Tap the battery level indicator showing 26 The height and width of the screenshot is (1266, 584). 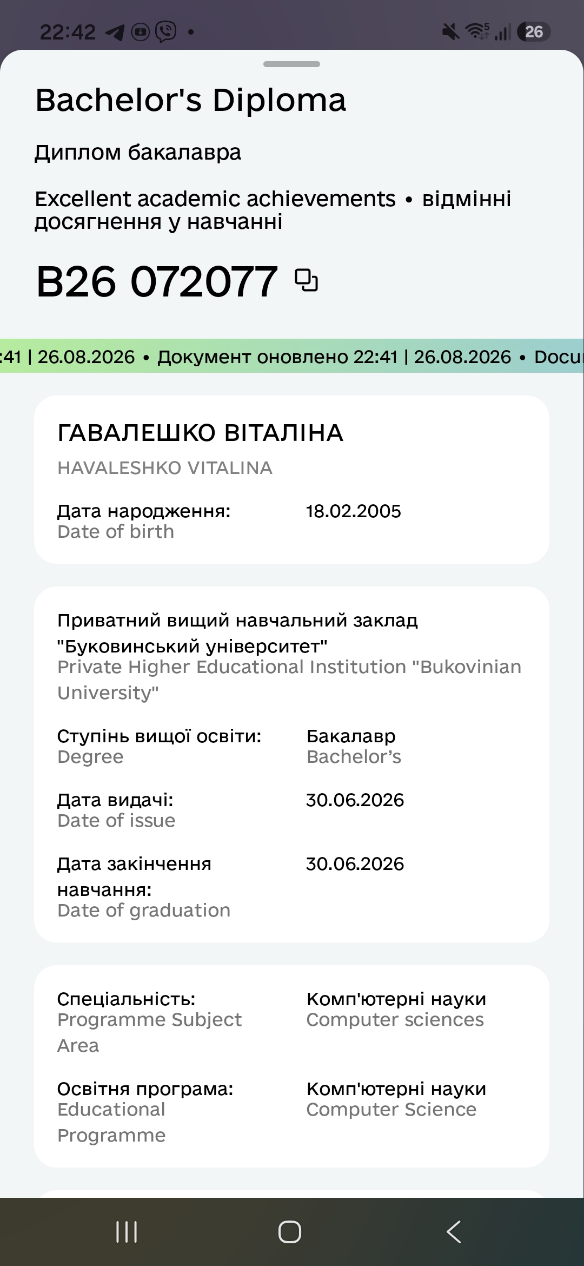coord(534,32)
